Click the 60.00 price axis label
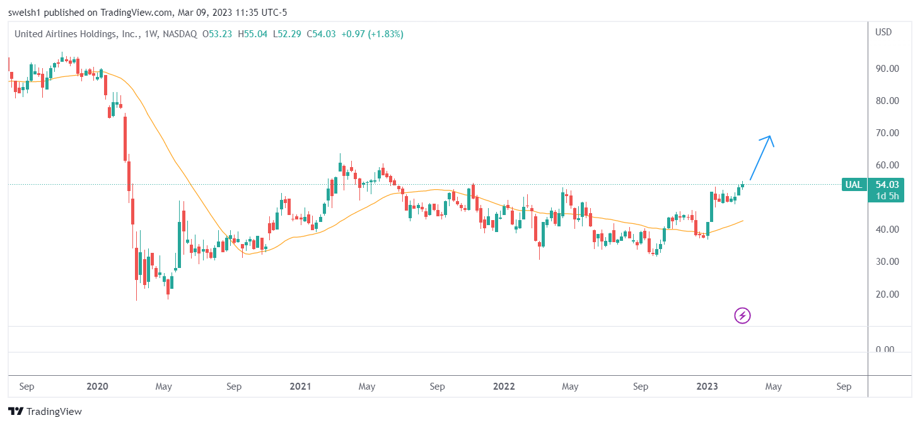 pyautogui.click(x=887, y=165)
